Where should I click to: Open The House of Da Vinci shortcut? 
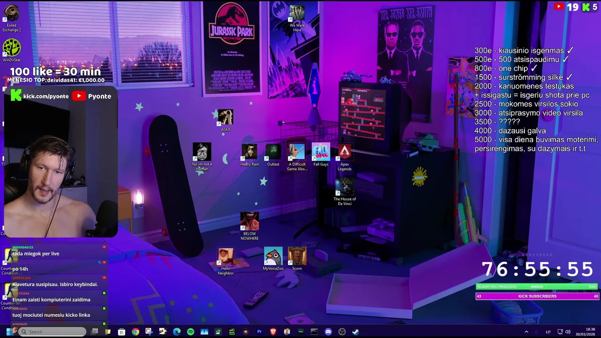pos(345,192)
